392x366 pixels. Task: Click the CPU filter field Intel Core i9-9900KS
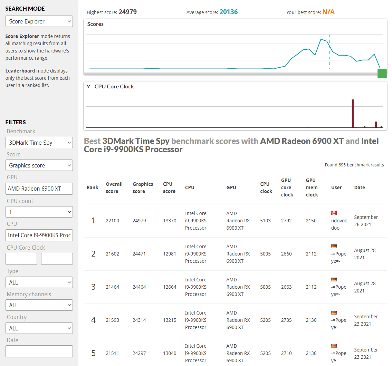click(x=39, y=235)
